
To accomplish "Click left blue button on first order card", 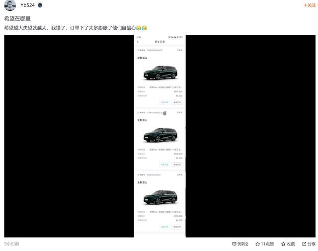I will pyautogui.click(x=164, y=102).
